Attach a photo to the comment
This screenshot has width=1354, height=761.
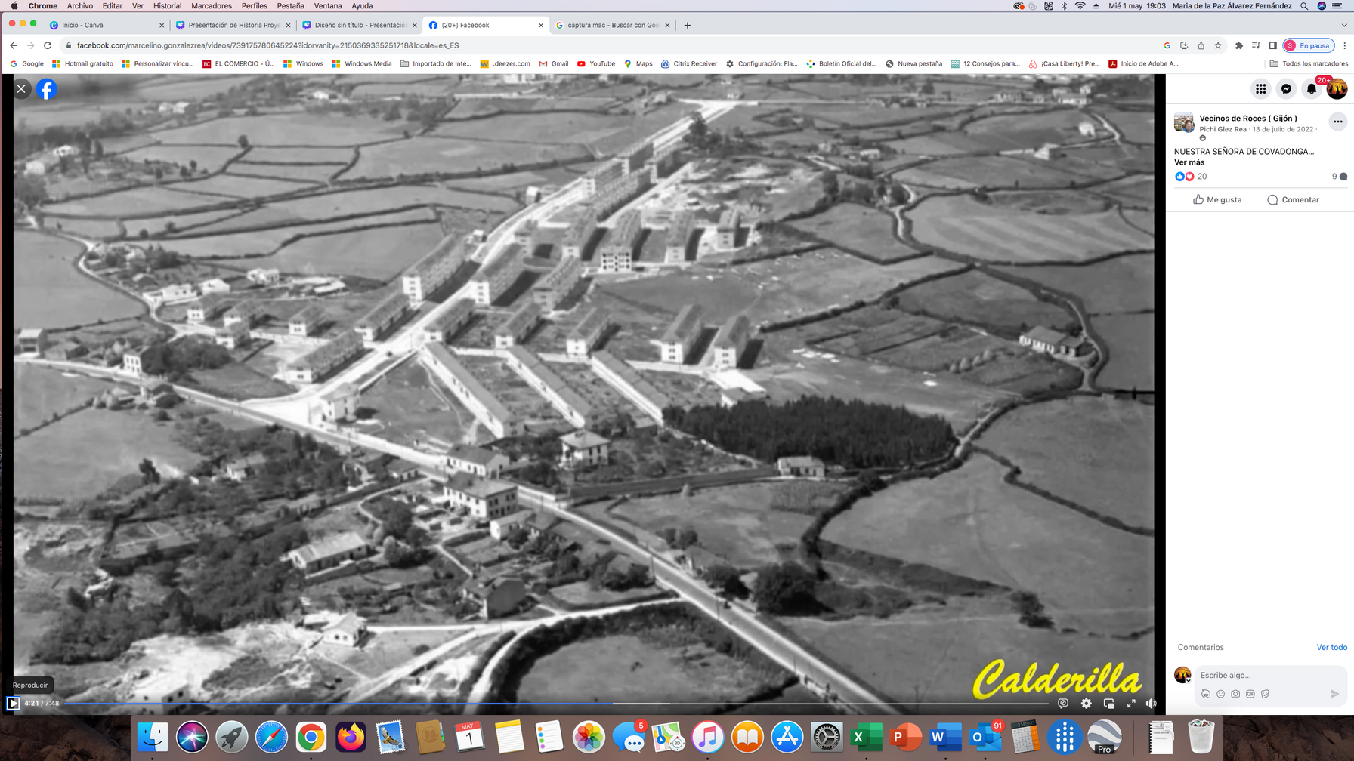click(x=1235, y=694)
